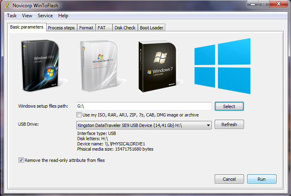Open the Boot Loader tab
Image resolution: width=291 pixels, height=196 pixels.
coord(152,28)
